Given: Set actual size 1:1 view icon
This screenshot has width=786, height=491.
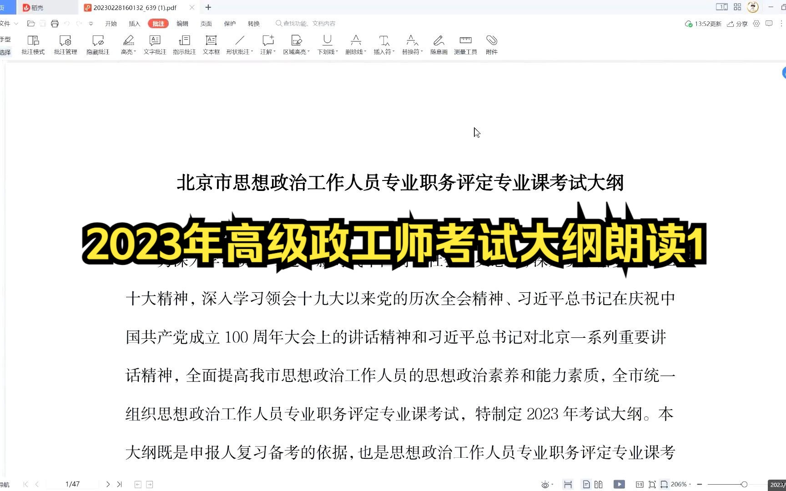Looking at the screenshot, I should coord(640,485).
